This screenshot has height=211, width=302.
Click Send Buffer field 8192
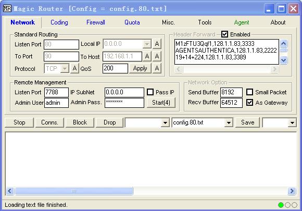pos(231,92)
